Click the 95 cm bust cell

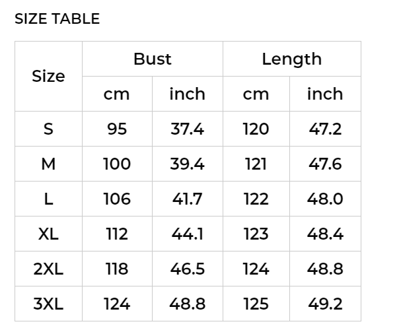pos(117,129)
